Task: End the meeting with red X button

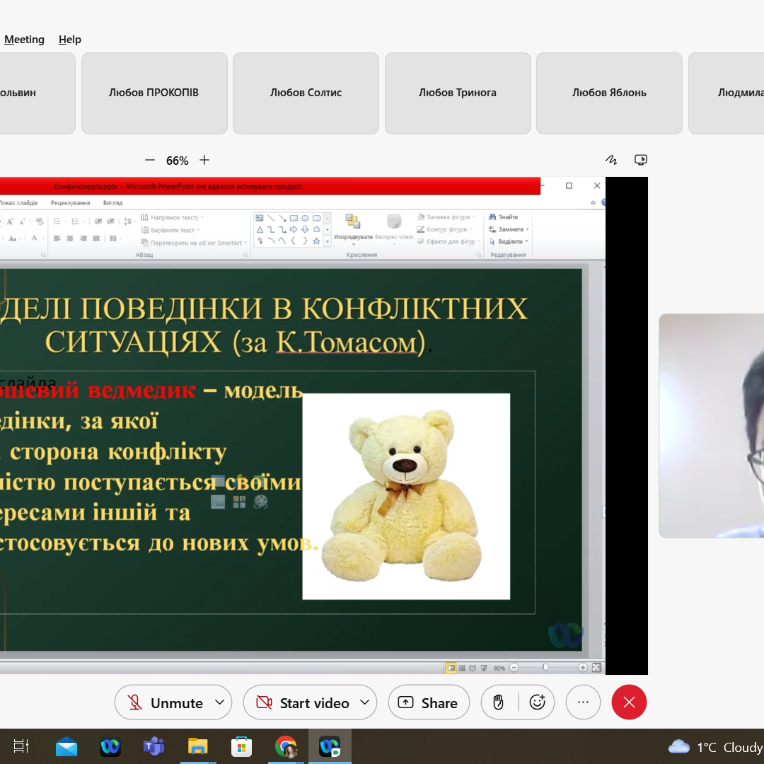Action: 629,702
